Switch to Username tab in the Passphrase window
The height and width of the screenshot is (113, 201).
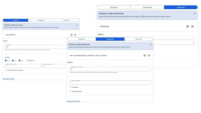[139, 39]
